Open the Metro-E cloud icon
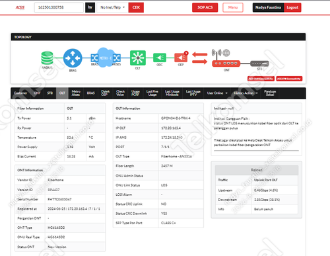Screen dimensions: 330x256 coord(105,58)
